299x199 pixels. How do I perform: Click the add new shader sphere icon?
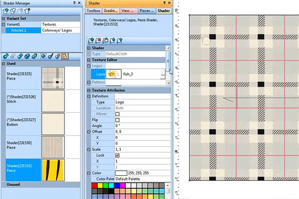tap(20, 56)
